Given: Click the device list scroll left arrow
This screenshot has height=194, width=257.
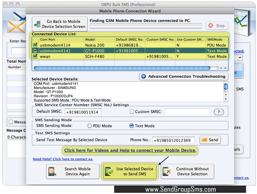Looking at the screenshot, I should pyautogui.click(x=221, y=68).
